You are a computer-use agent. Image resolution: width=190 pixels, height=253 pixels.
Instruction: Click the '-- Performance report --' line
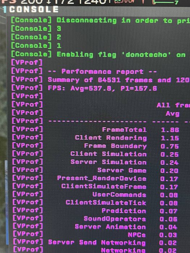pyautogui.click(x=84, y=71)
